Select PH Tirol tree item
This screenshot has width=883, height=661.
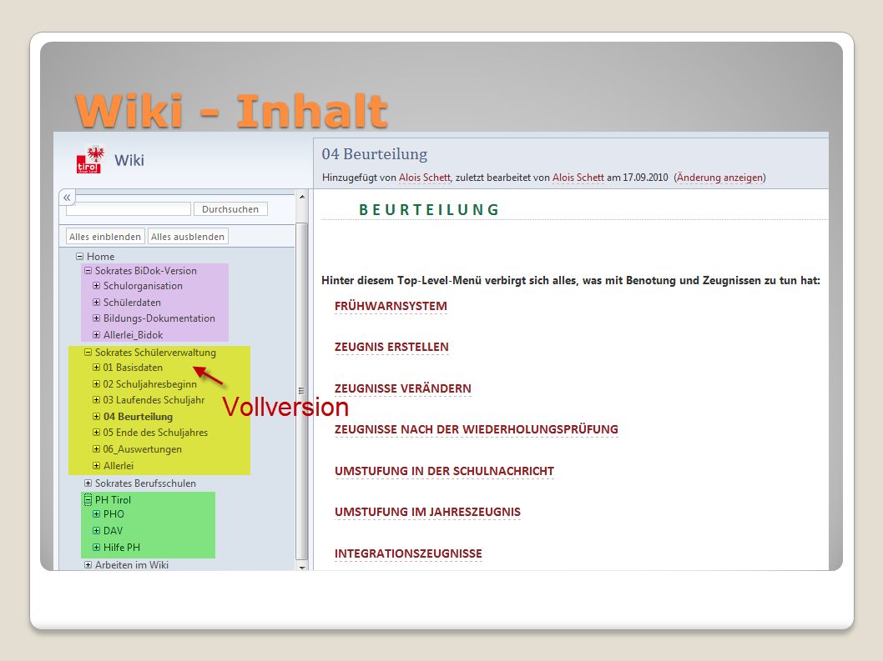coord(113,499)
